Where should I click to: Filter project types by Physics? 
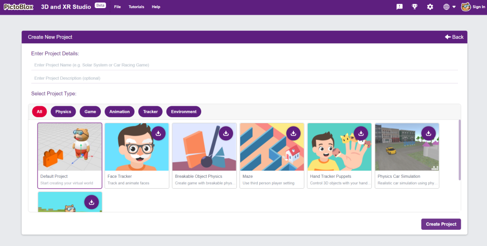[x=63, y=112]
